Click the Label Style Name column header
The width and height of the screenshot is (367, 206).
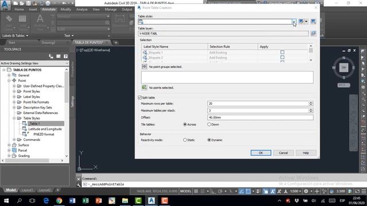point(174,47)
